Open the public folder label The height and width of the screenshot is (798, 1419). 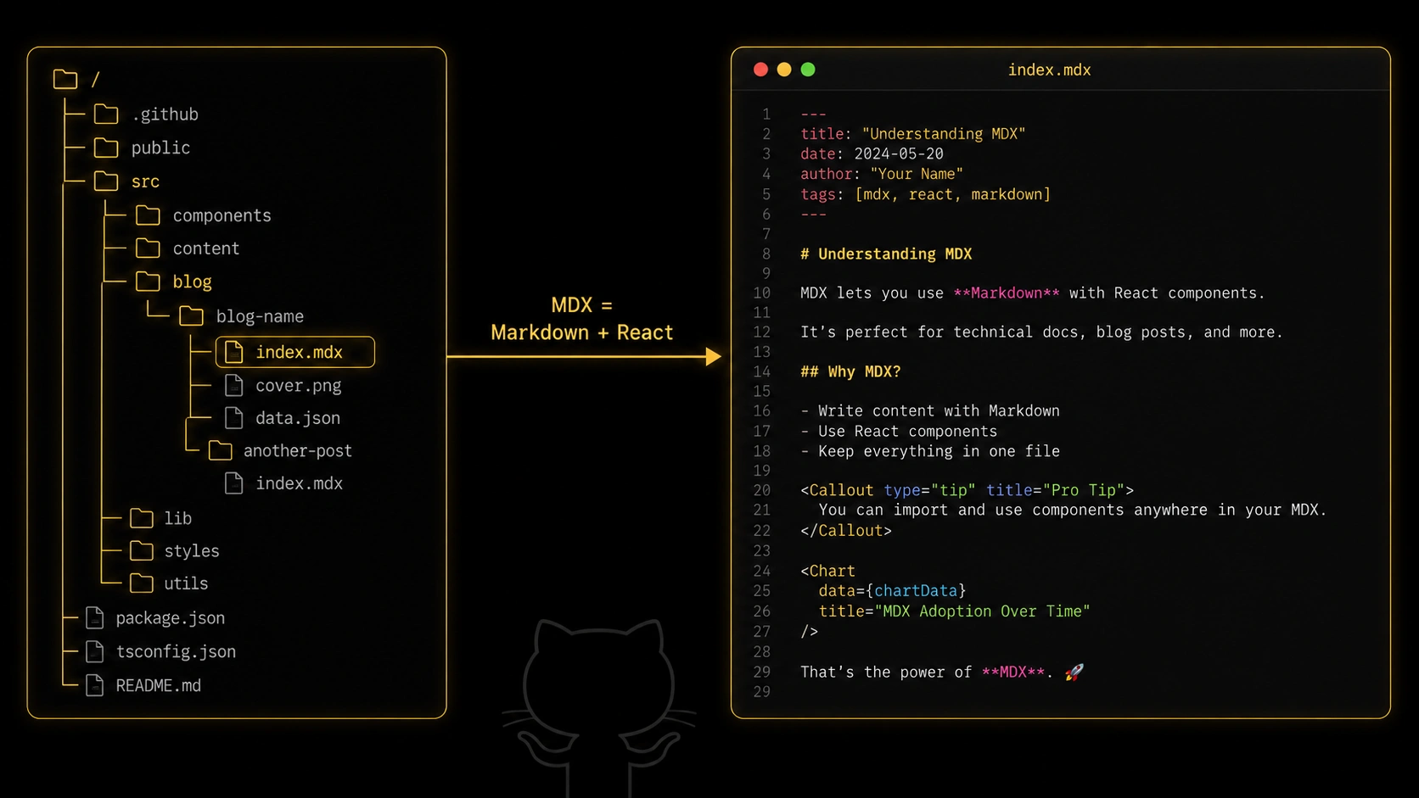[x=160, y=148]
